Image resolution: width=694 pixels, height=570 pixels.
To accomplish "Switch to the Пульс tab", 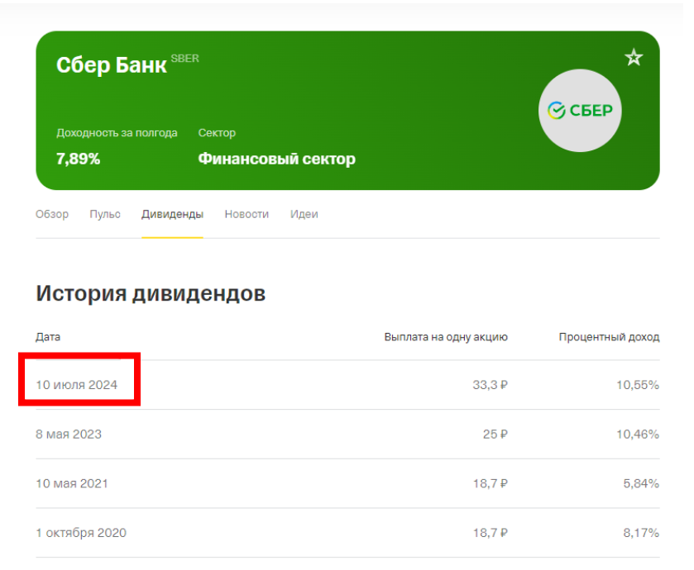I will [105, 214].
